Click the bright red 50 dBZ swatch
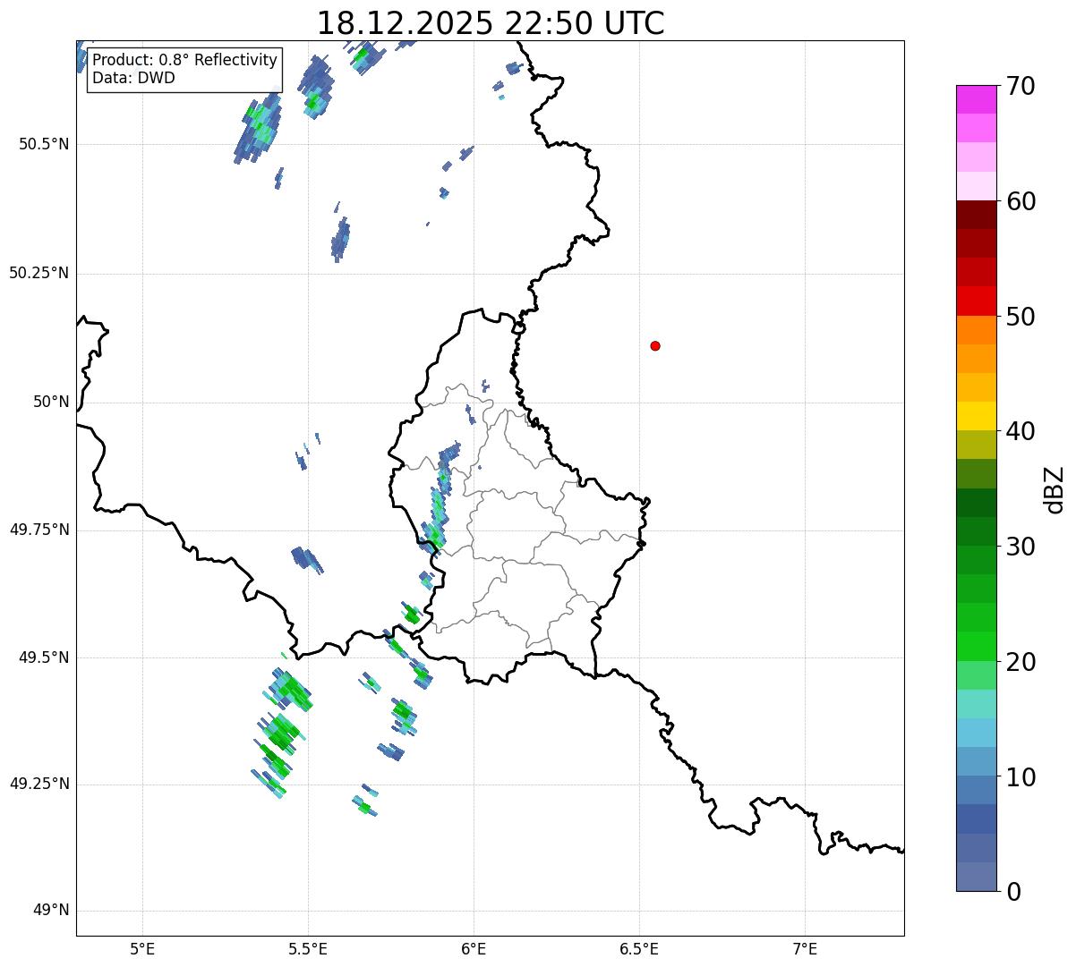 pyautogui.click(x=977, y=301)
